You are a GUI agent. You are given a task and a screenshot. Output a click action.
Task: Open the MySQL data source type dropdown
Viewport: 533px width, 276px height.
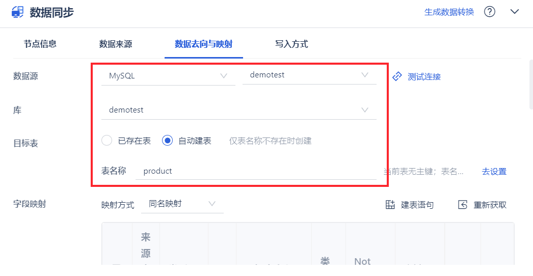pos(168,76)
